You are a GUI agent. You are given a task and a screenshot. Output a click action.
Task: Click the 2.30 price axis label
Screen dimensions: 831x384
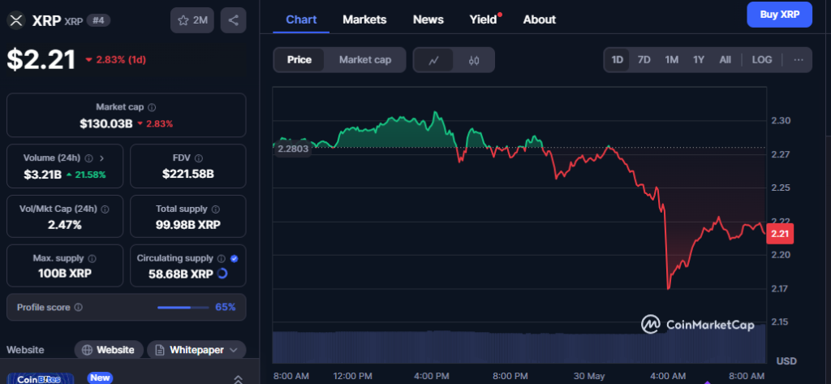point(780,120)
